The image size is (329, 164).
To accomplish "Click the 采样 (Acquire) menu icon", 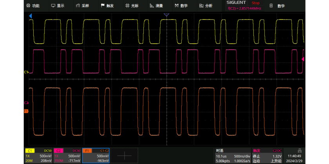I will [x=78, y=6].
